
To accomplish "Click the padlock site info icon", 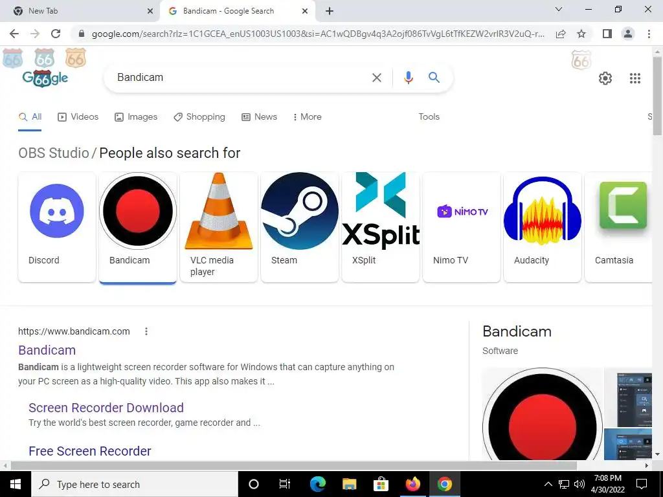I will [82, 34].
